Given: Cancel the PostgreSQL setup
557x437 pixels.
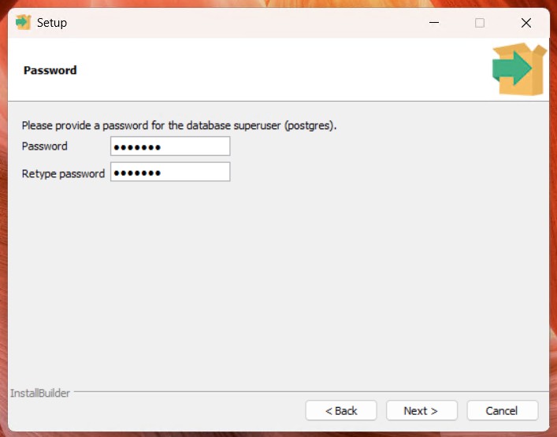Looking at the screenshot, I should click(x=503, y=410).
